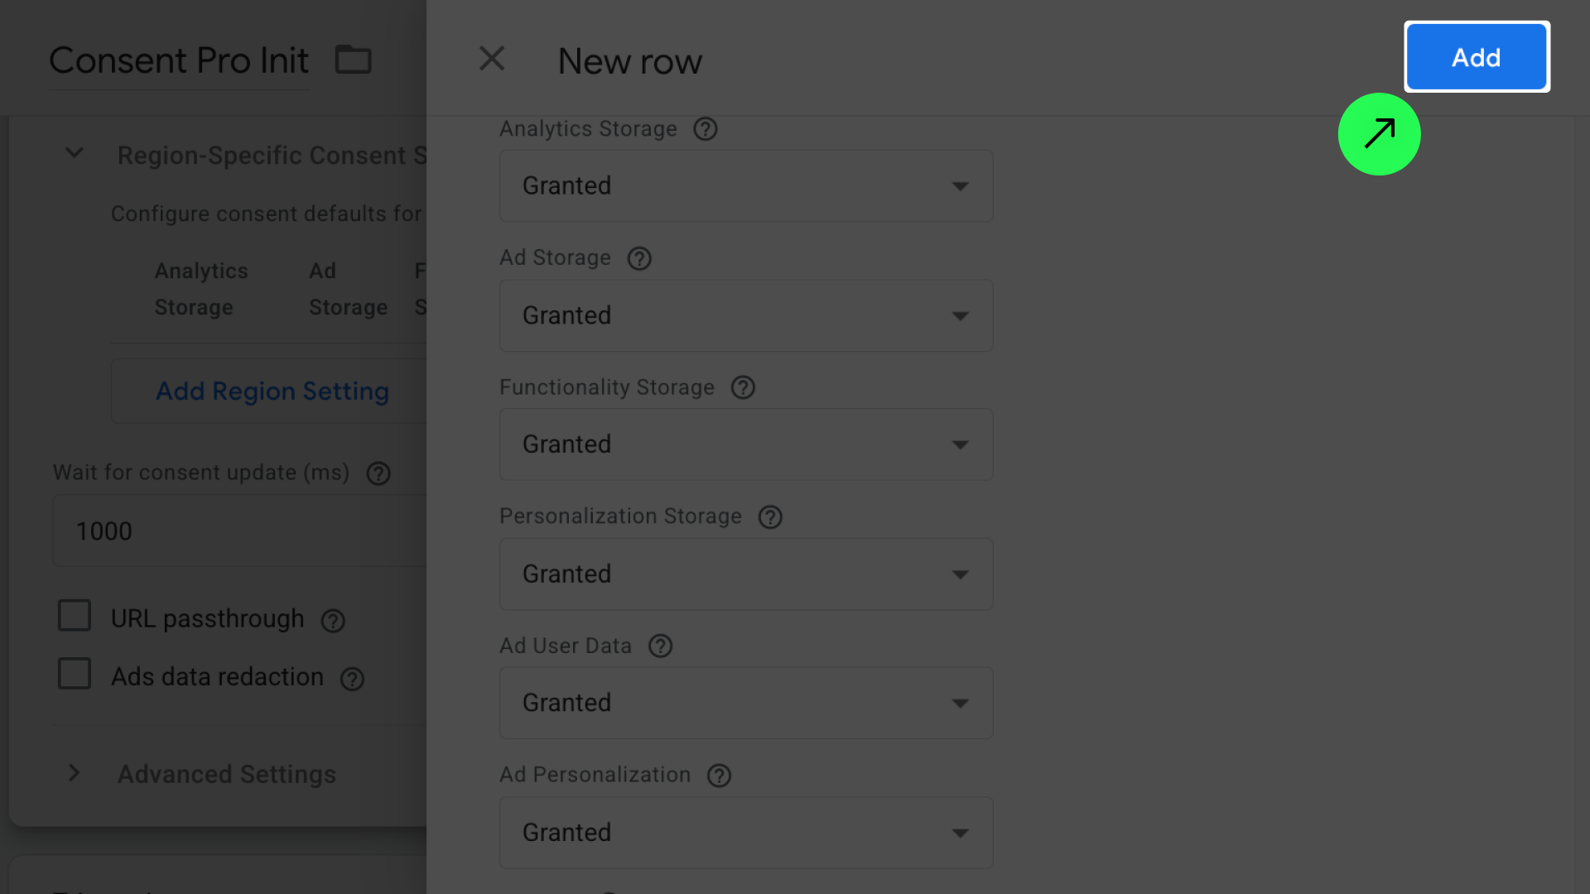Click help icon for Wait for consent update
This screenshot has height=894, width=1590.
tap(378, 473)
